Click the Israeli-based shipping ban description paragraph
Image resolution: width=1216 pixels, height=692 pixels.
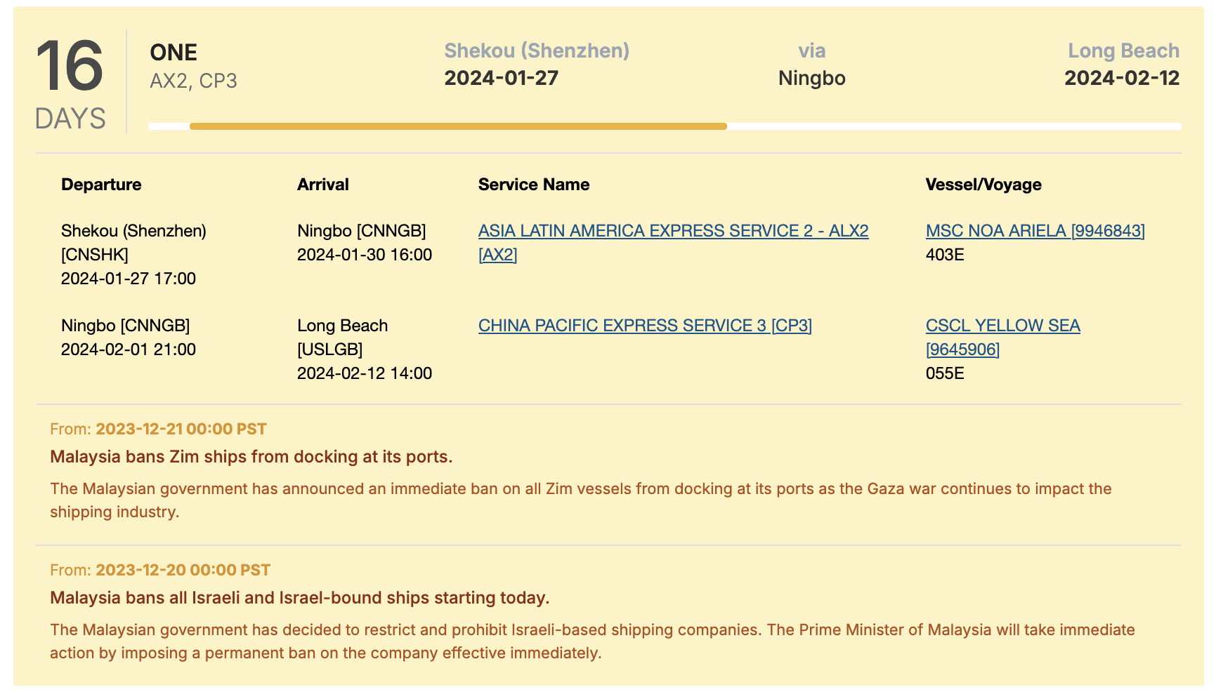pyautogui.click(x=592, y=641)
